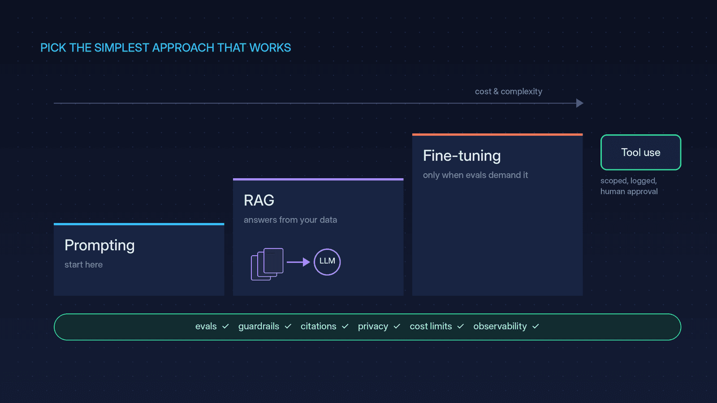Click the stacked documents icon in RAG card
Image resolution: width=717 pixels, height=403 pixels.
tap(267, 264)
